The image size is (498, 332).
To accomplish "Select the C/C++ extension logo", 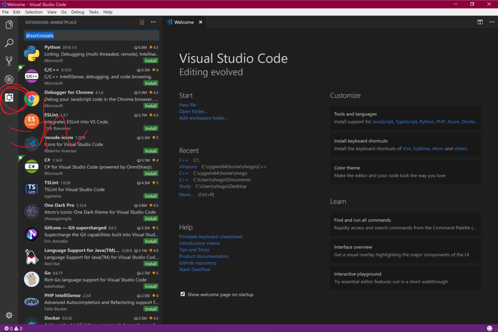I will click(x=32, y=76).
